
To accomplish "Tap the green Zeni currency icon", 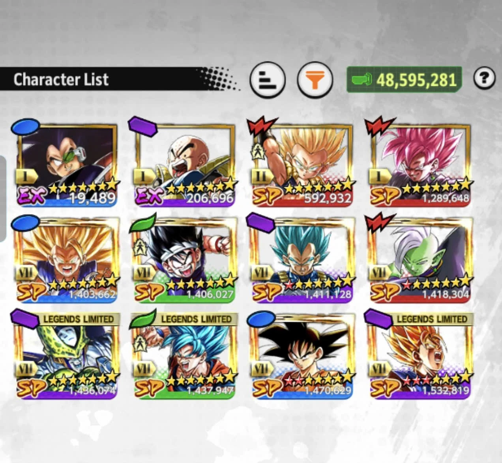I will (x=362, y=80).
